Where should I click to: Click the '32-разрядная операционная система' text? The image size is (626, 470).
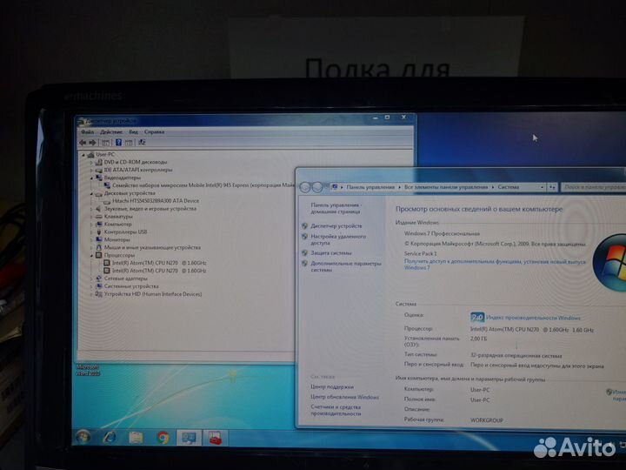point(516,356)
